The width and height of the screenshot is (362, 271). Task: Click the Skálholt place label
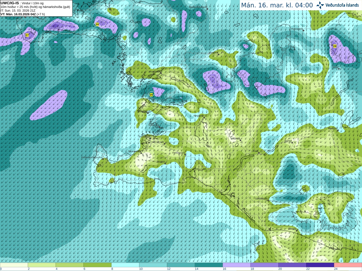[x=235, y=138]
